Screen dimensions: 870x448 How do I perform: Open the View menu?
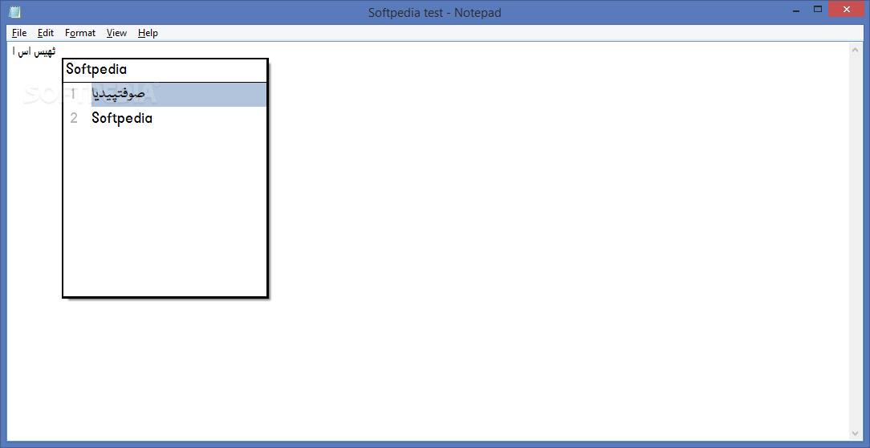coord(116,33)
